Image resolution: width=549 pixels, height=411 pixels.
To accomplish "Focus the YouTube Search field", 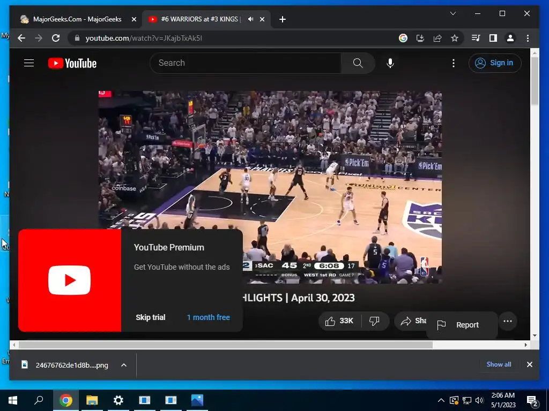I will tap(246, 63).
